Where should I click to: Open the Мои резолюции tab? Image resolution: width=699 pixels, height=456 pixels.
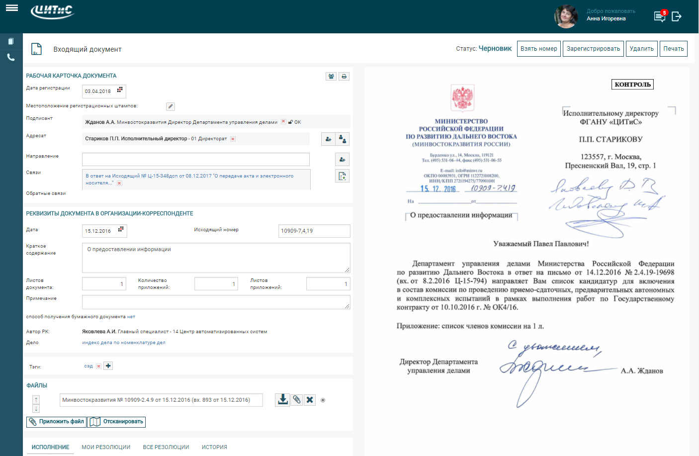pyautogui.click(x=106, y=447)
